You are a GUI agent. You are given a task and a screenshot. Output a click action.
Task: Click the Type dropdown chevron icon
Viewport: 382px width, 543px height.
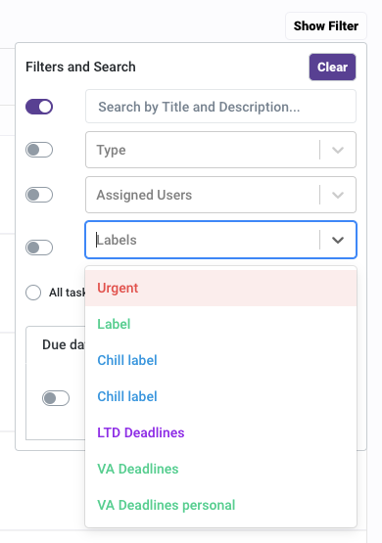click(x=338, y=150)
